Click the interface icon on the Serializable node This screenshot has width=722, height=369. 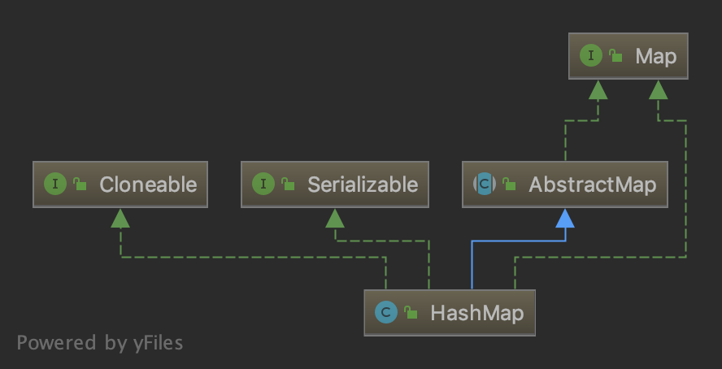[x=263, y=184]
